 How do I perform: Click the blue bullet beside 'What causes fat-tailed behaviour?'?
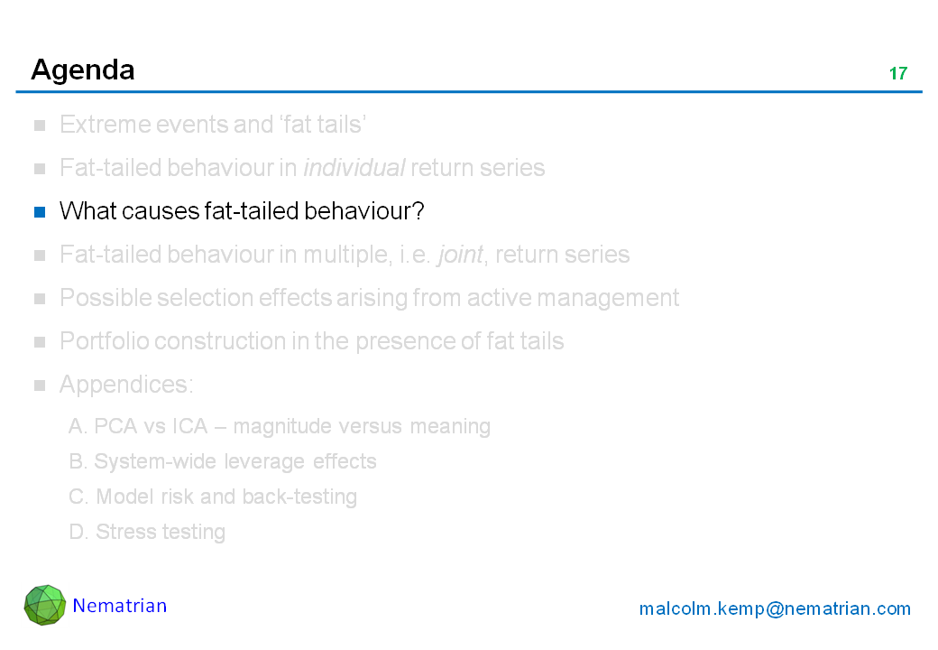40,212
